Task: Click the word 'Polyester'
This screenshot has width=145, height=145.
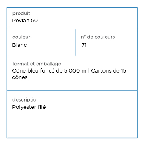Action: pos(24,107)
